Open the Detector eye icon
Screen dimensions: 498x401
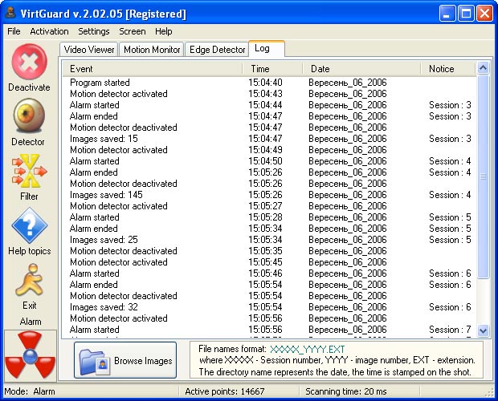pyautogui.click(x=29, y=116)
